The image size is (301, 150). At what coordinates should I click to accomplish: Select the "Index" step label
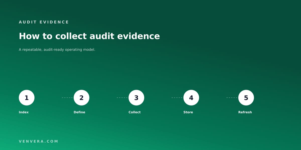click(x=24, y=112)
